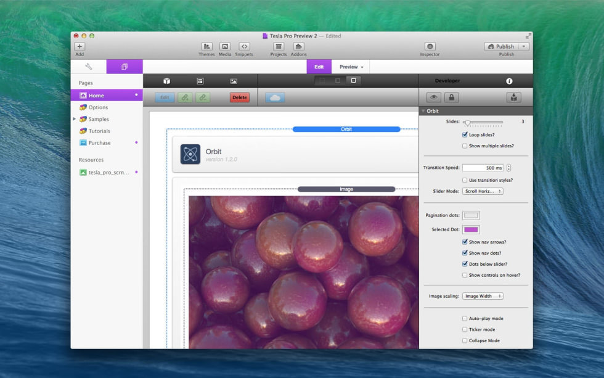Screen dimensions: 604x378
Task: Click the blue cloud button
Action: coord(275,97)
